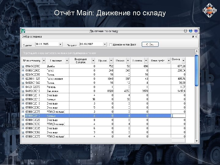Click the button right of the checkbox

(150, 44)
